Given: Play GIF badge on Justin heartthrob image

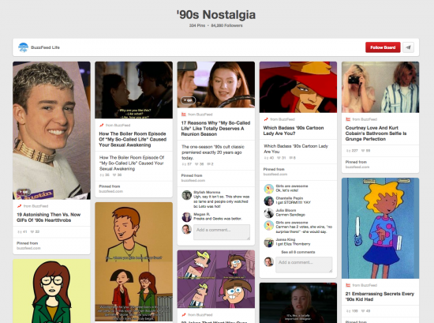Looking at the screenshot, I should click(x=24, y=192).
